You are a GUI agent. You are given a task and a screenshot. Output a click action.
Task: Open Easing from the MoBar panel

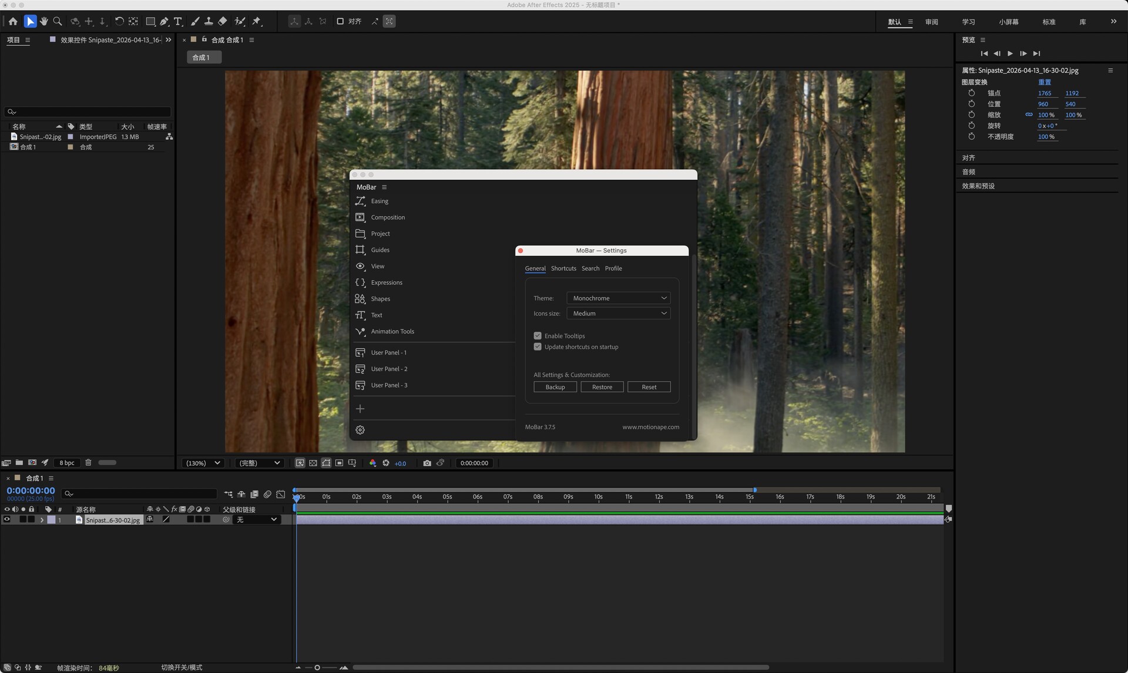coord(380,201)
